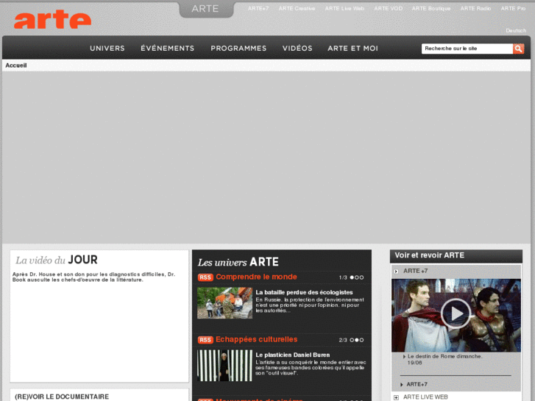Open the ÉVÉNEMENTS menu
The width and height of the screenshot is (535, 401).
click(167, 49)
